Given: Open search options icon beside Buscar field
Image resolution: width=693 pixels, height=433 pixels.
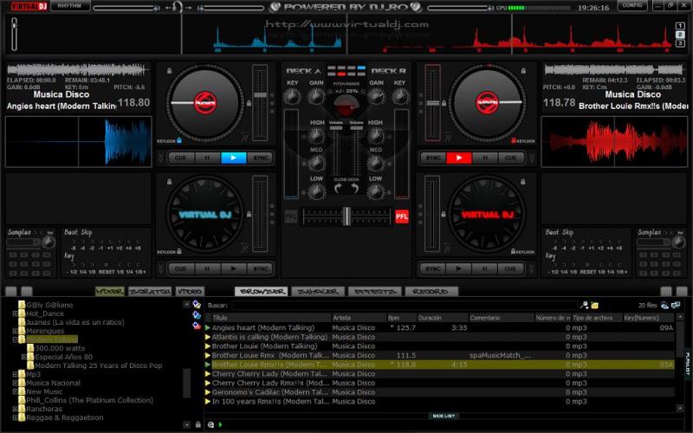Looking at the screenshot, I should coord(584,305).
